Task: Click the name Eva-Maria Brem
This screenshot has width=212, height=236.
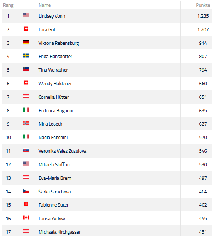Action: [x=55, y=178]
